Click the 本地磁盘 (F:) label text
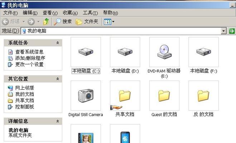This screenshot has width=236, height=143. [x=203, y=71]
